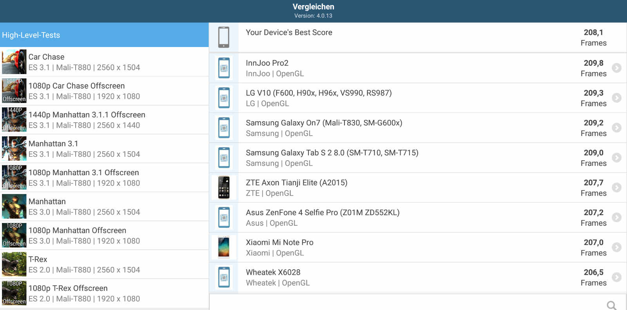The height and width of the screenshot is (310, 627).
Task: Click Version: 4.0.13 label
Action: point(313,16)
